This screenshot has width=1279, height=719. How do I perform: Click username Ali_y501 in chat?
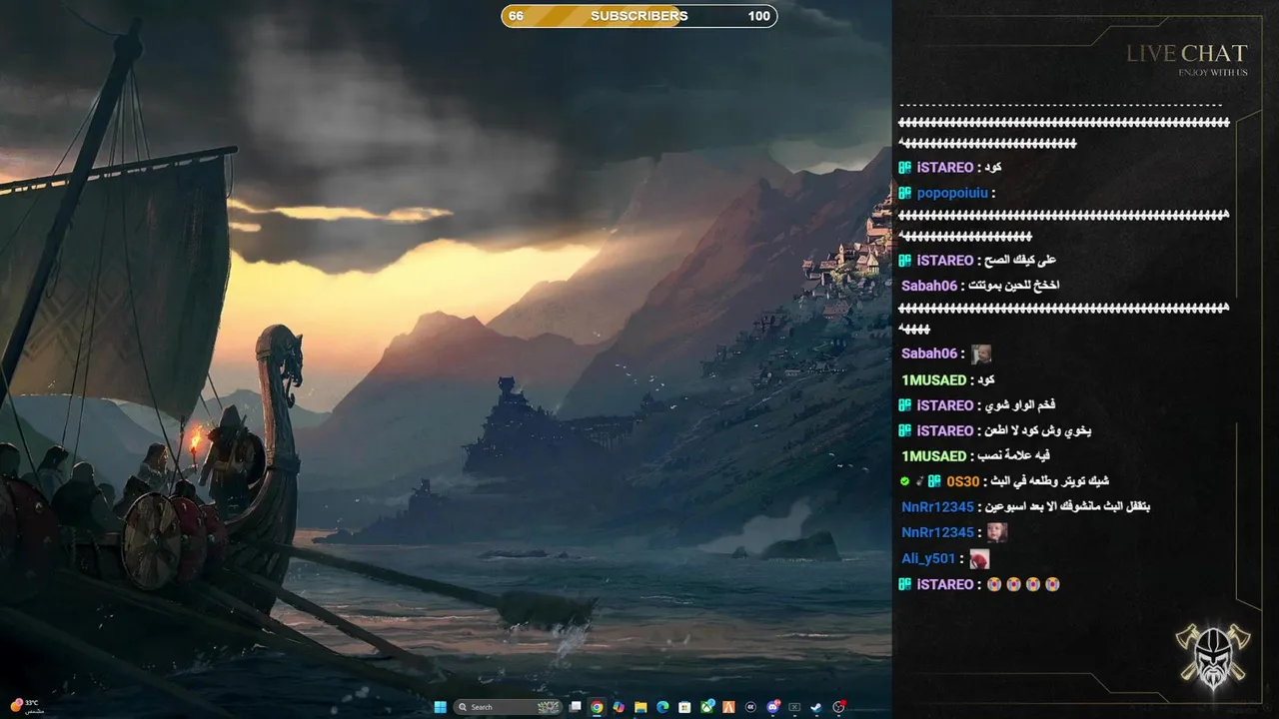pos(928,559)
